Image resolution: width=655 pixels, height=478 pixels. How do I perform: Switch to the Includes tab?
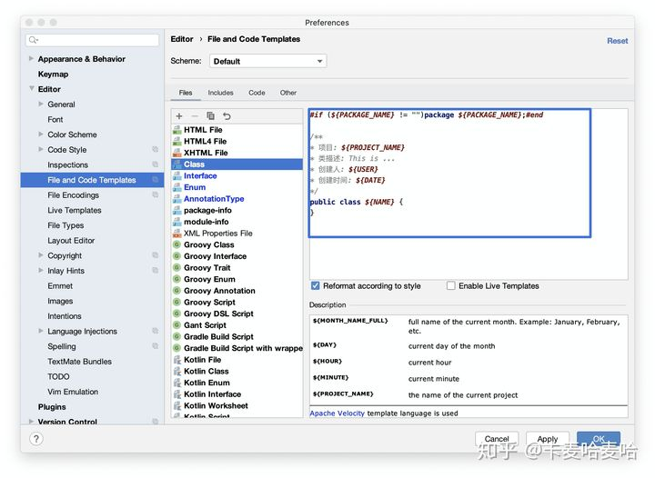point(220,93)
